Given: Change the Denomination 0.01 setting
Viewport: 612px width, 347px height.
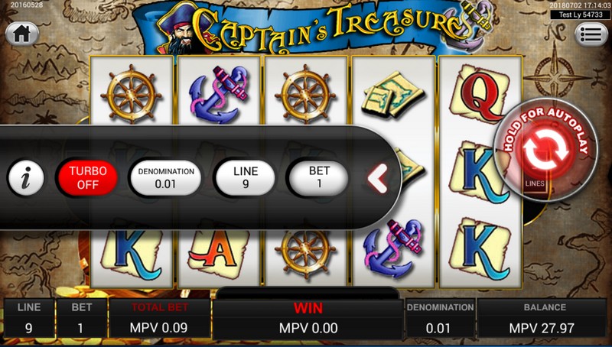Looking at the screenshot, I should pos(166,178).
